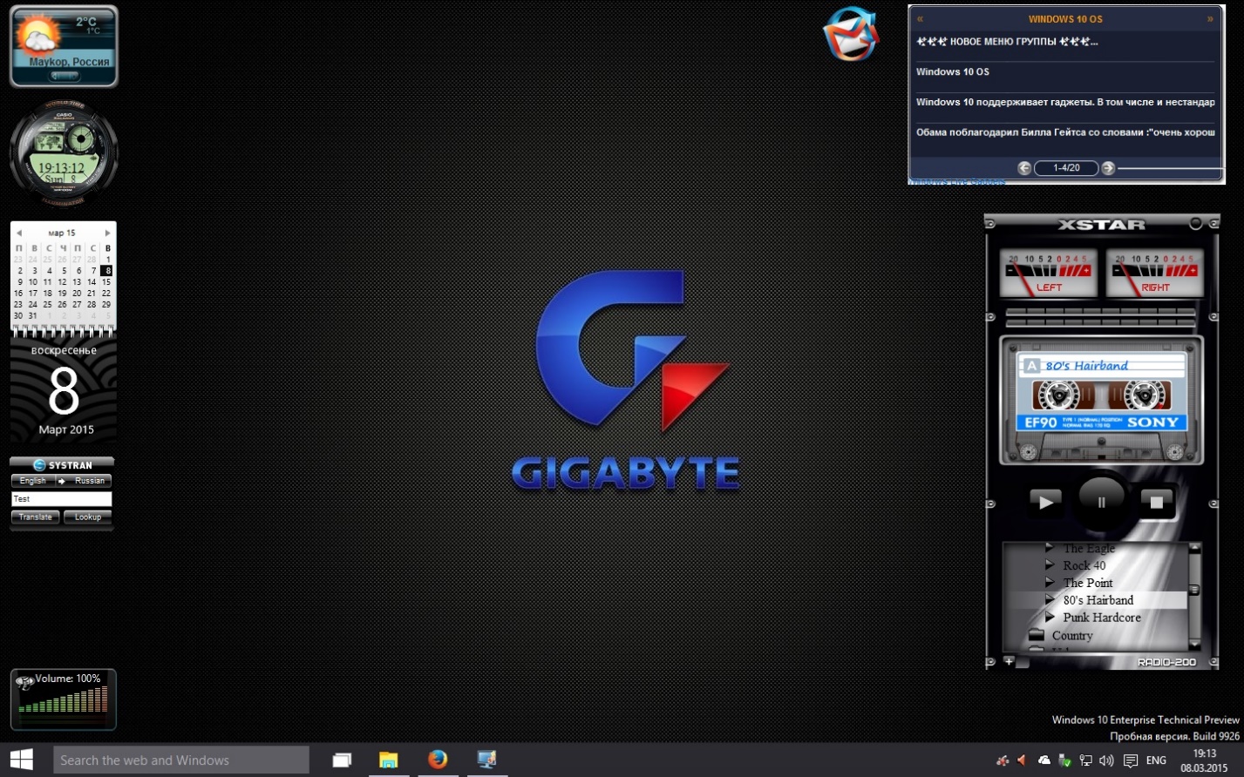This screenshot has width=1244, height=777.
Task: Open the system volume speaker icon in the tray
Action: point(1106,760)
